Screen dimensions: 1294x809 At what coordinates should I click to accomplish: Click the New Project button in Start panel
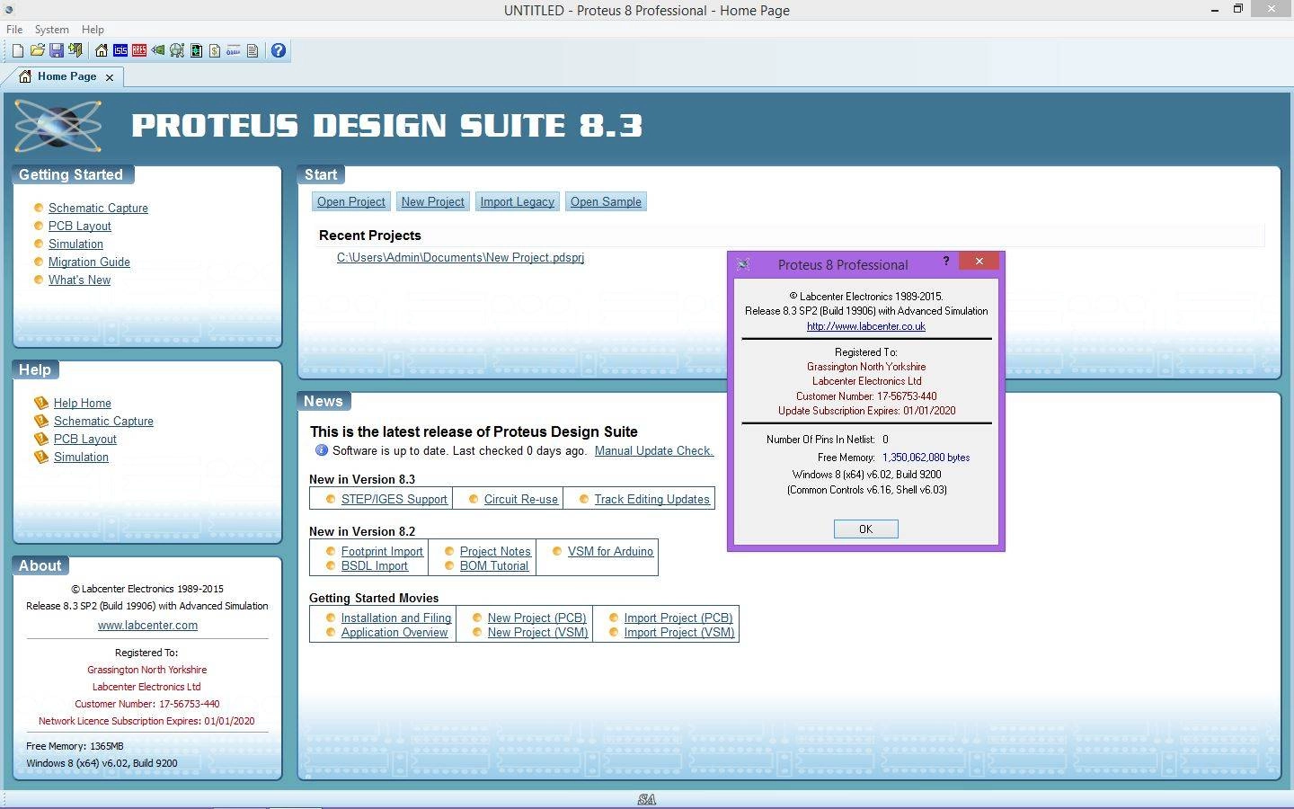click(x=432, y=201)
